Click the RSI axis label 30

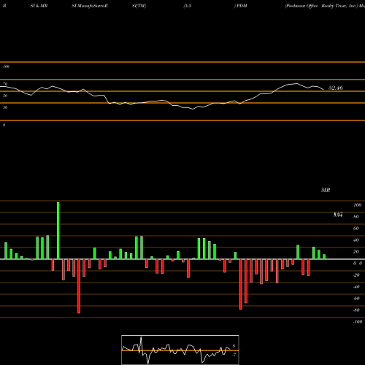click(5, 107)
